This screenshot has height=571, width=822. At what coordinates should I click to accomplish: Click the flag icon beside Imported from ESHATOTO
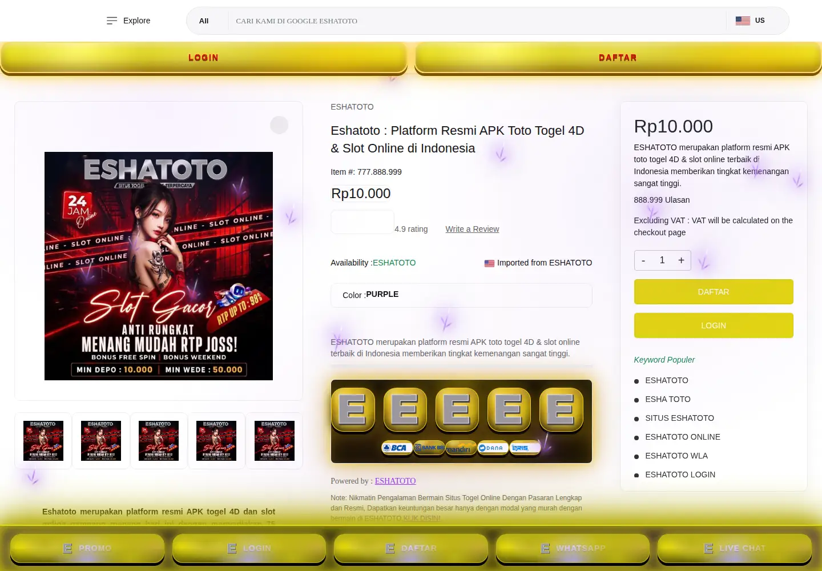(x=489, y=263)
